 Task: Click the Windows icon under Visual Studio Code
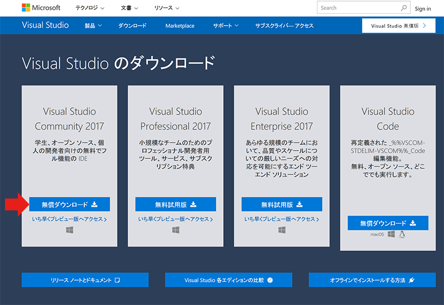pyautogui.click(x=391, y=234)
